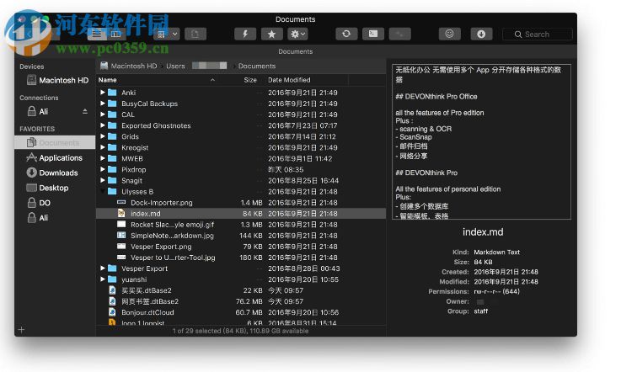This screenshot has height=372, width=621.
Task: Select the file Vesper Export.png
Action: (x=161, y=247)
